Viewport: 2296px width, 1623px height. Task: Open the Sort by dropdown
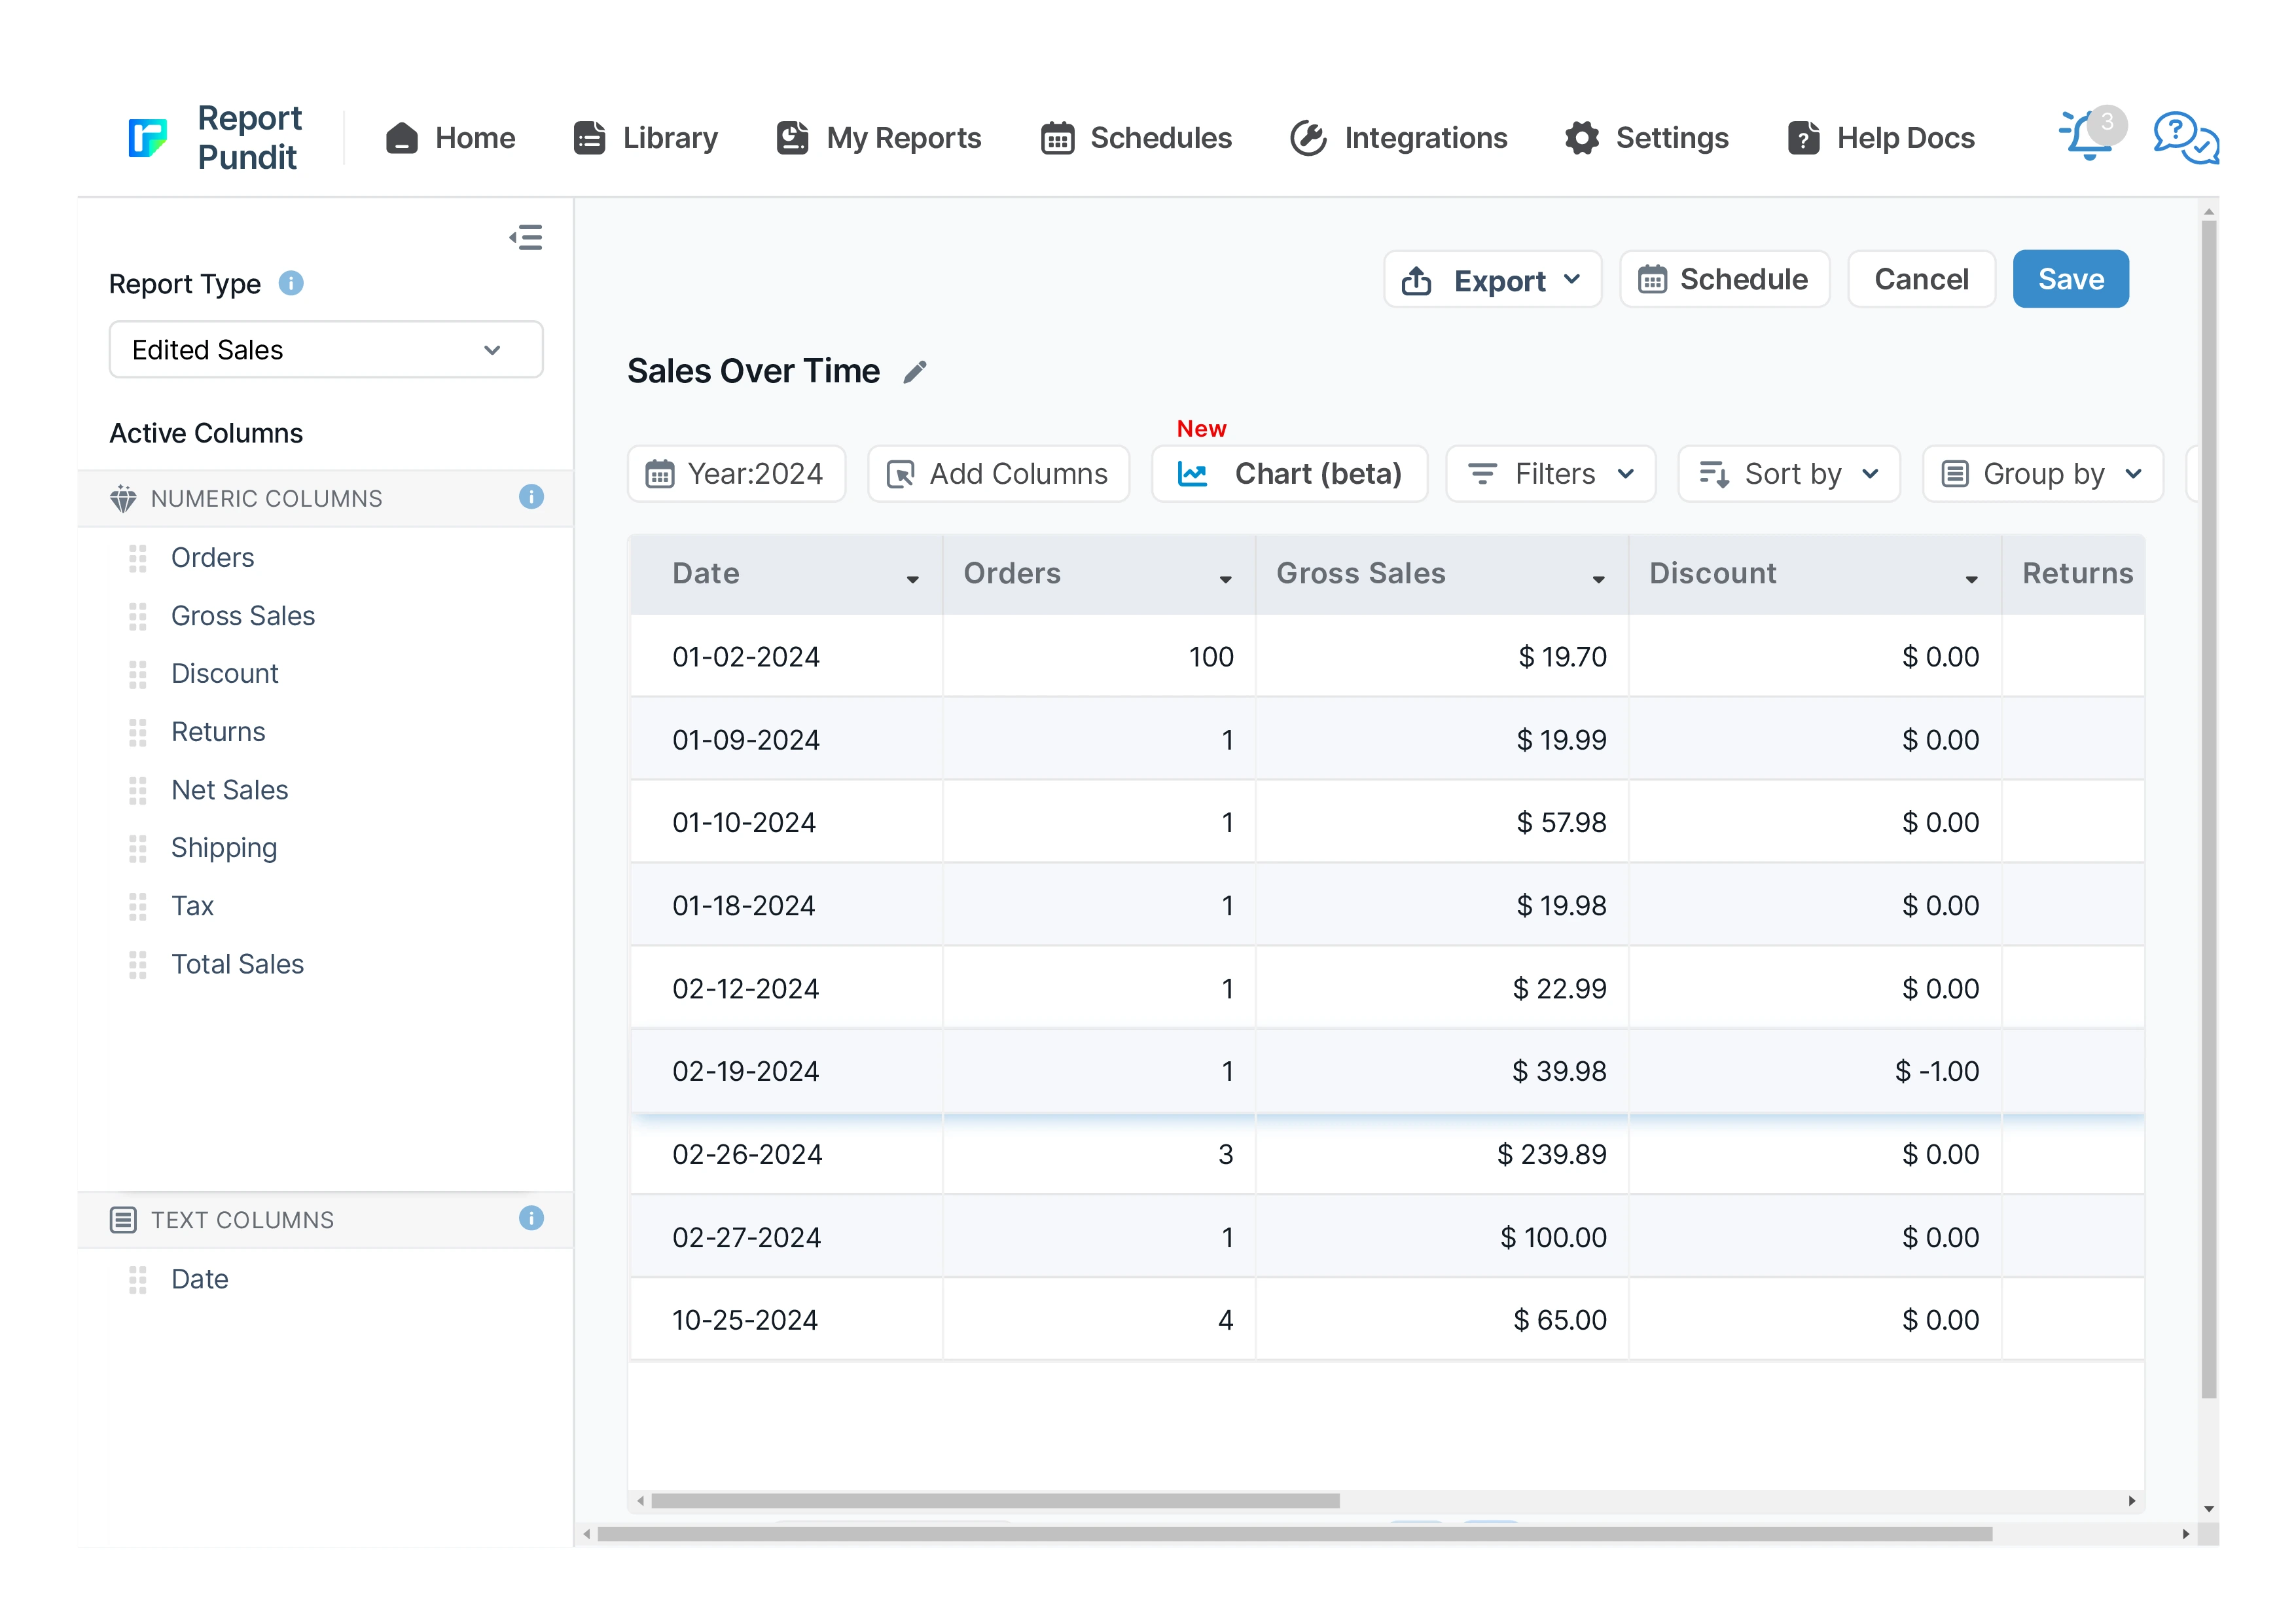tap(1789, 474)
